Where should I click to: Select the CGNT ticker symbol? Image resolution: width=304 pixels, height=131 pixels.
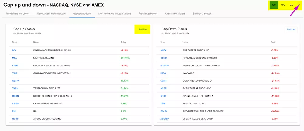point(163,81)
